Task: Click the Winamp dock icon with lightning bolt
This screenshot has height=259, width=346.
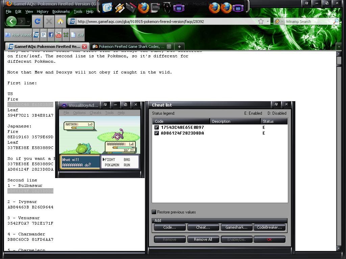Action: pyautogui.click(x=120, y=7)
